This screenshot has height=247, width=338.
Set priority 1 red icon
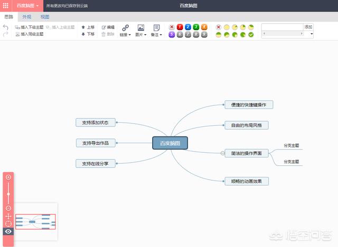180,27
